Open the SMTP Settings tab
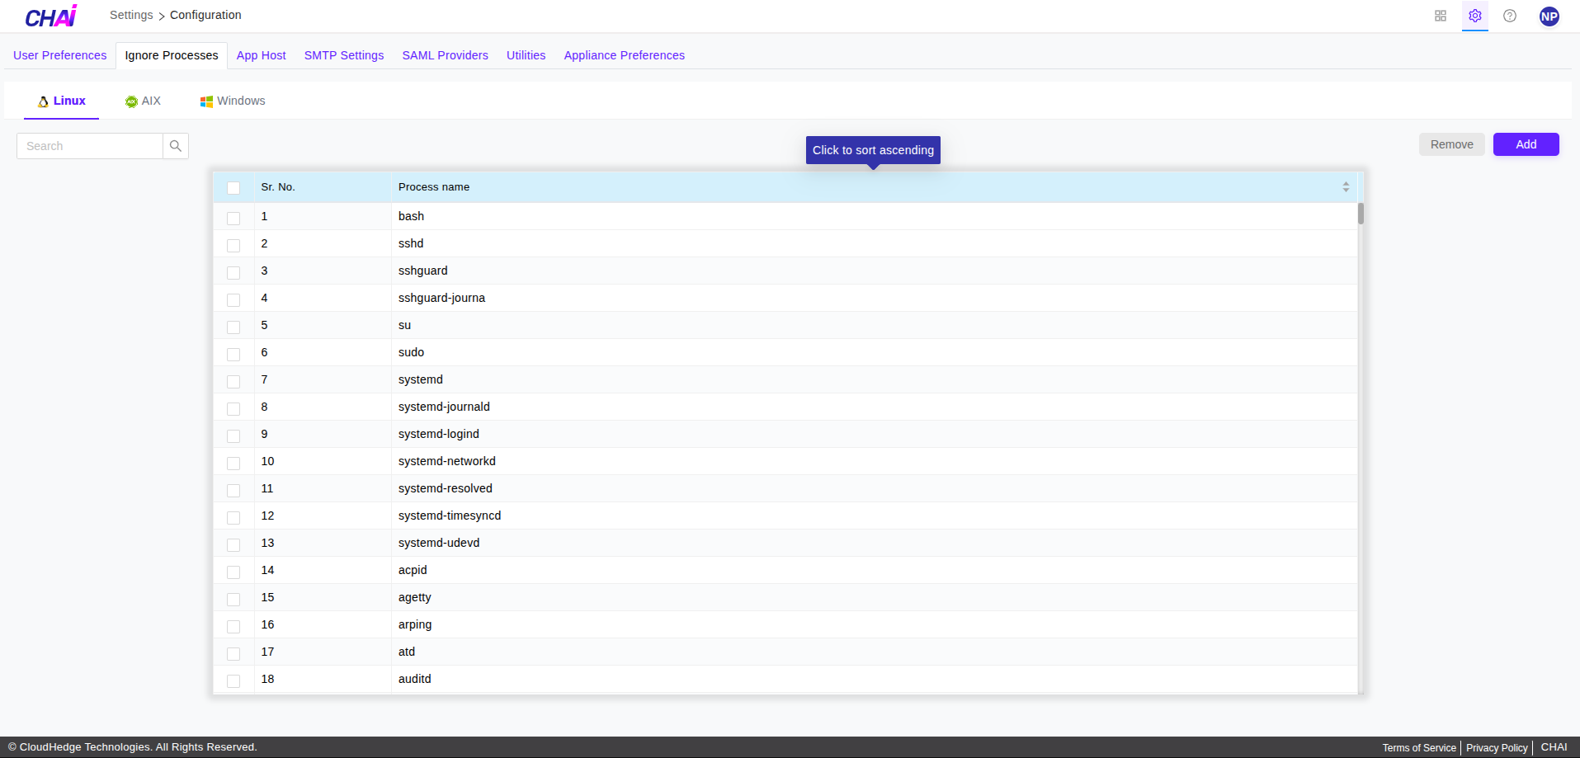This screenshot has width=1580, height=758. 344,55
